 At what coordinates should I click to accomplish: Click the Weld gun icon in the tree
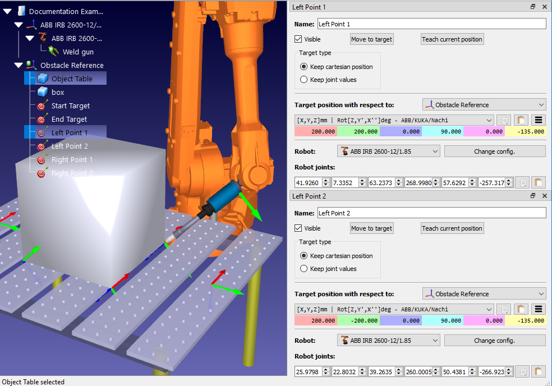(54, 52)
